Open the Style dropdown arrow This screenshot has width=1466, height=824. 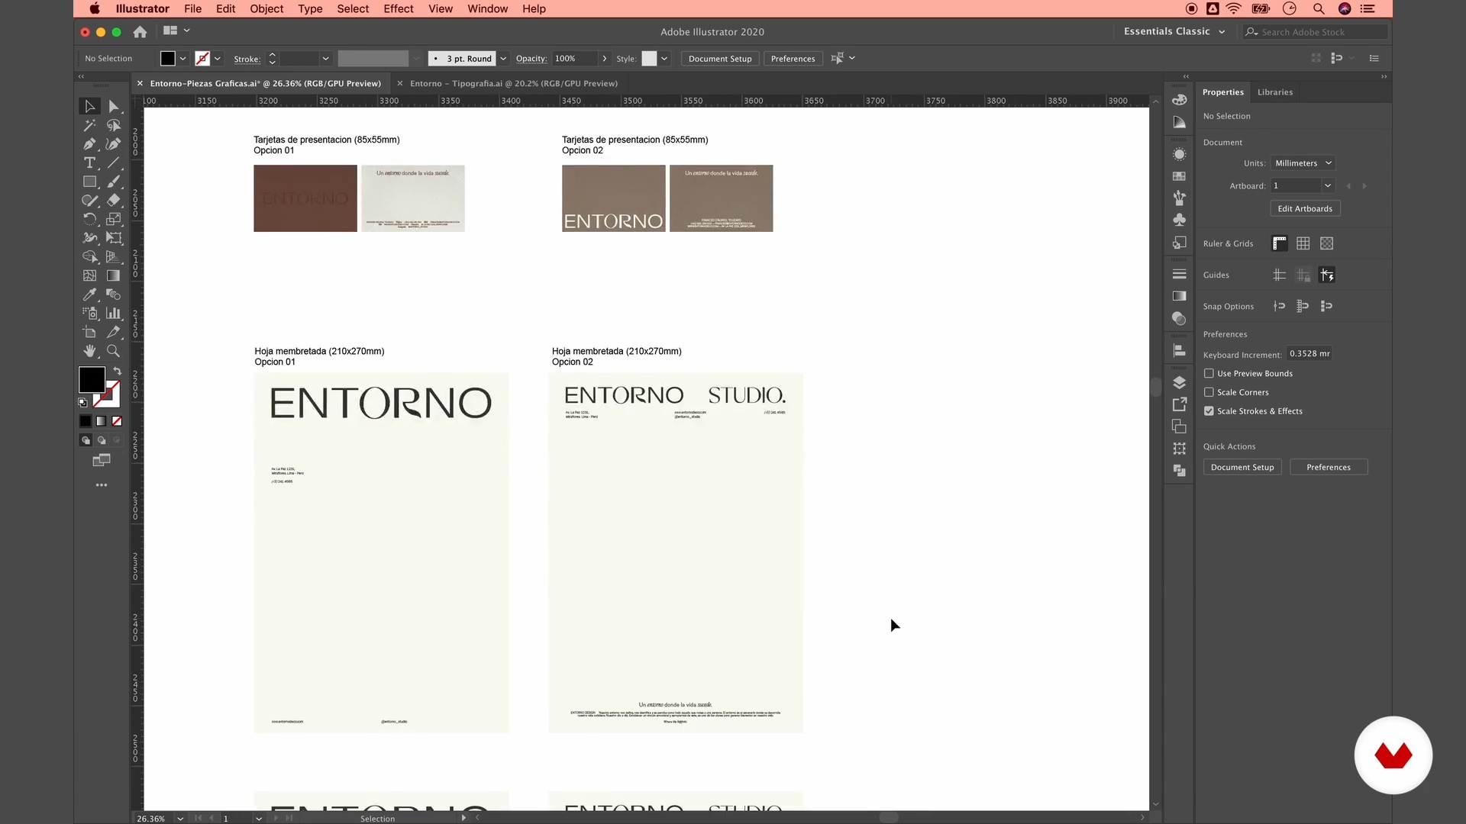[x=664, y=59]
